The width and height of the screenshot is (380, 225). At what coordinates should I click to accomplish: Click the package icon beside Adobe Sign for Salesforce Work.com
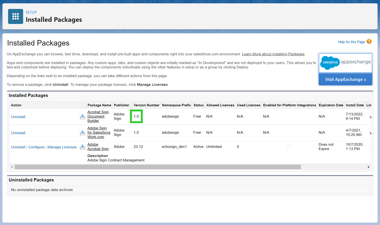click(82, 133)
